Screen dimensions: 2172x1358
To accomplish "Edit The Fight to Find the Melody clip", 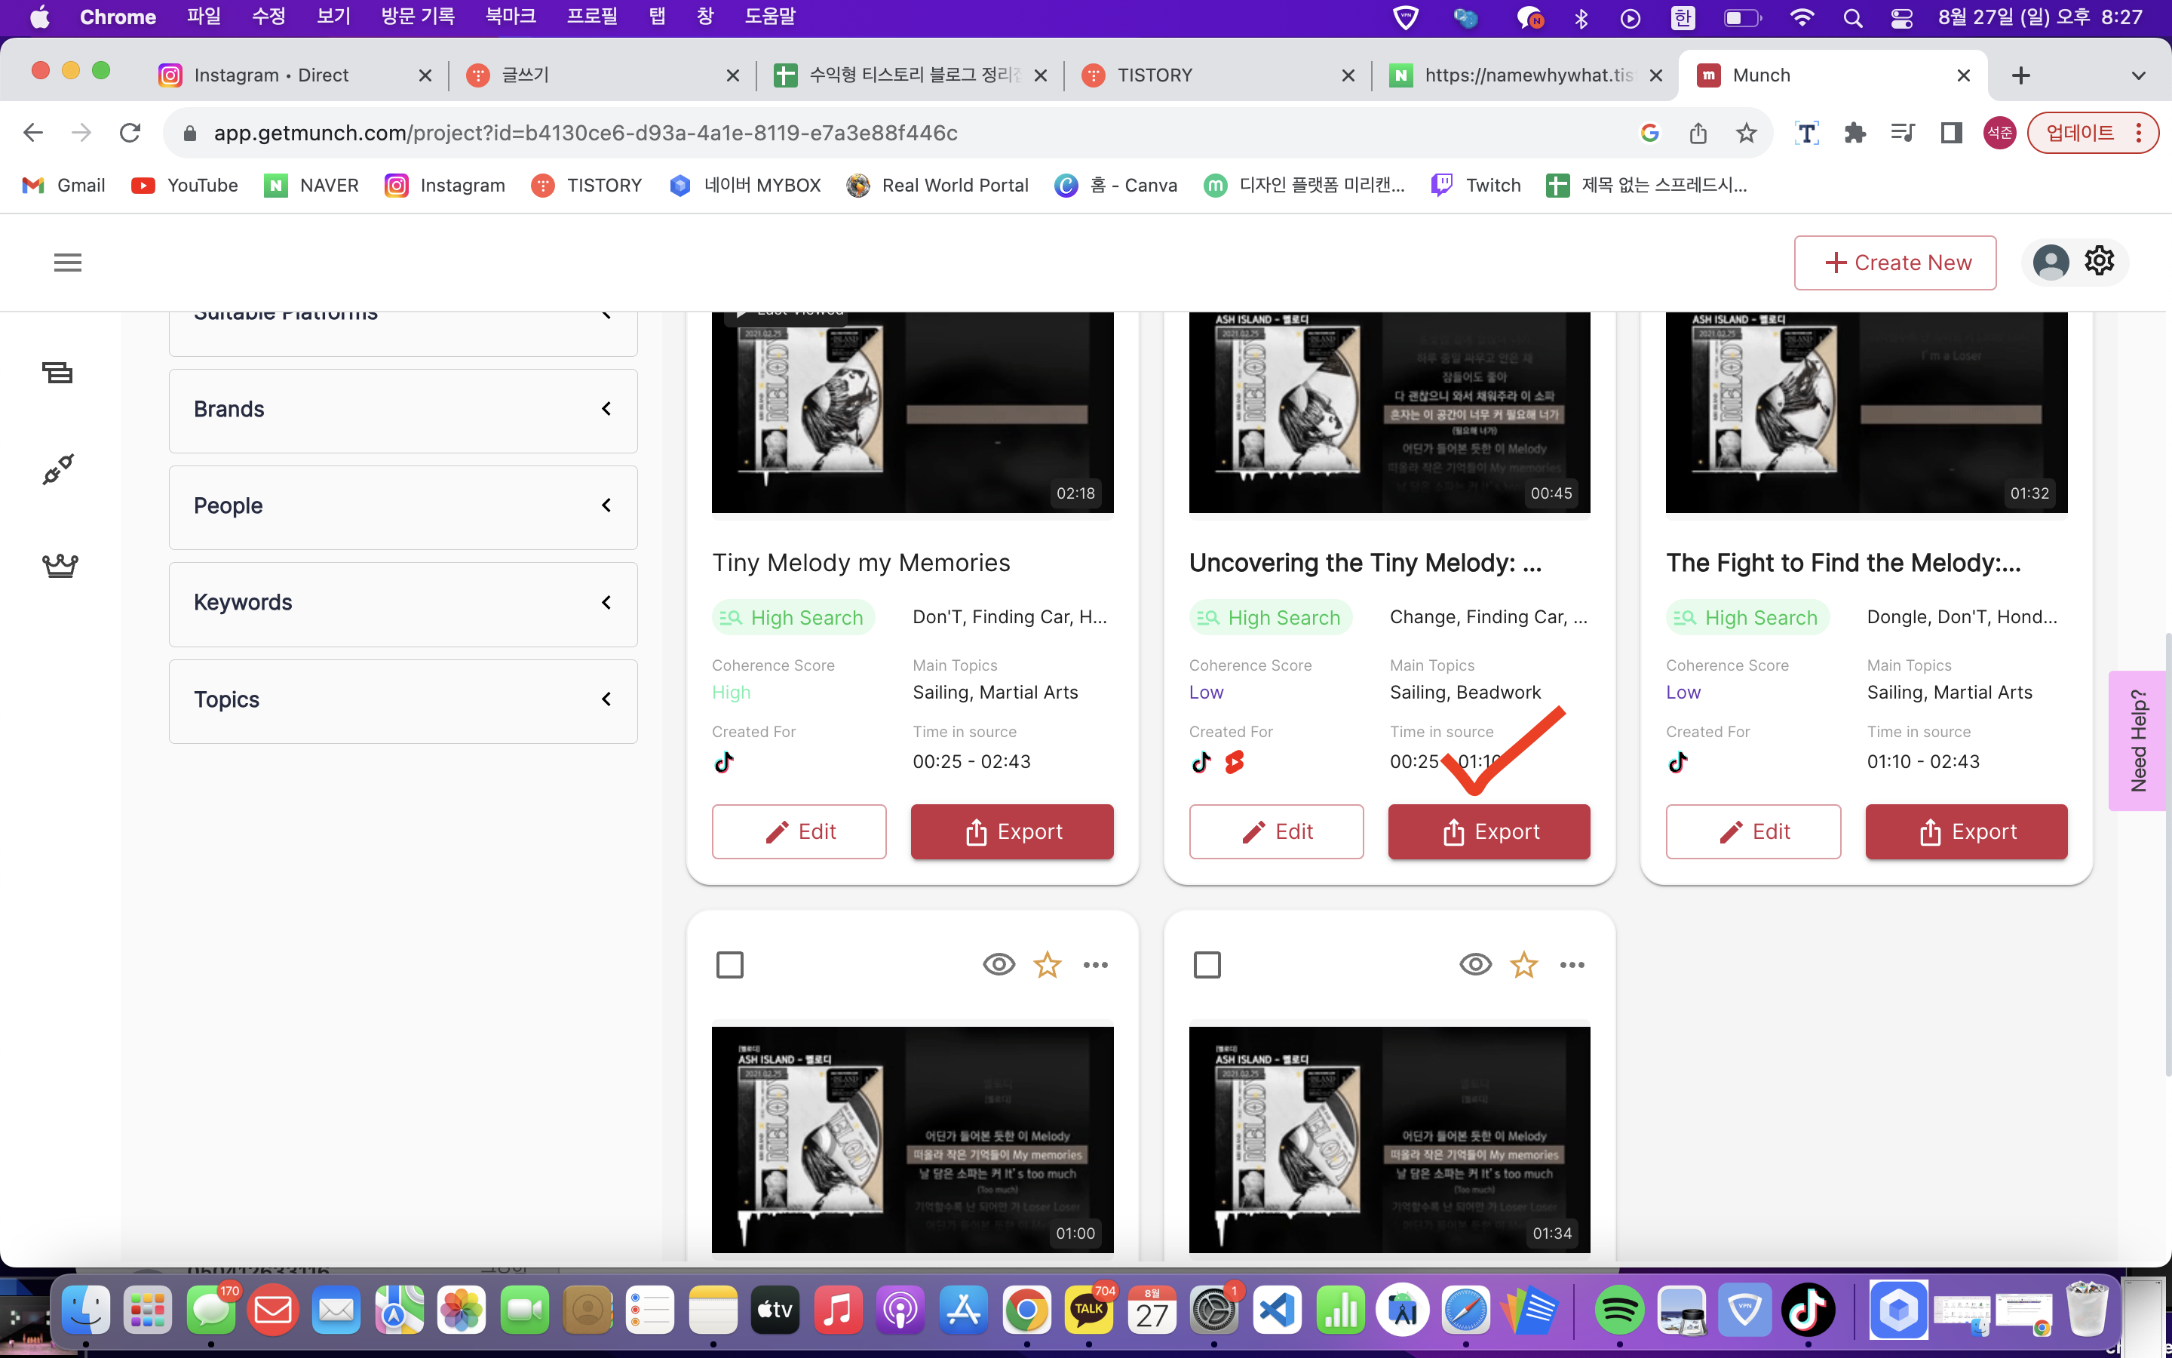I will pyautogui.click(x=1753, y=831).
